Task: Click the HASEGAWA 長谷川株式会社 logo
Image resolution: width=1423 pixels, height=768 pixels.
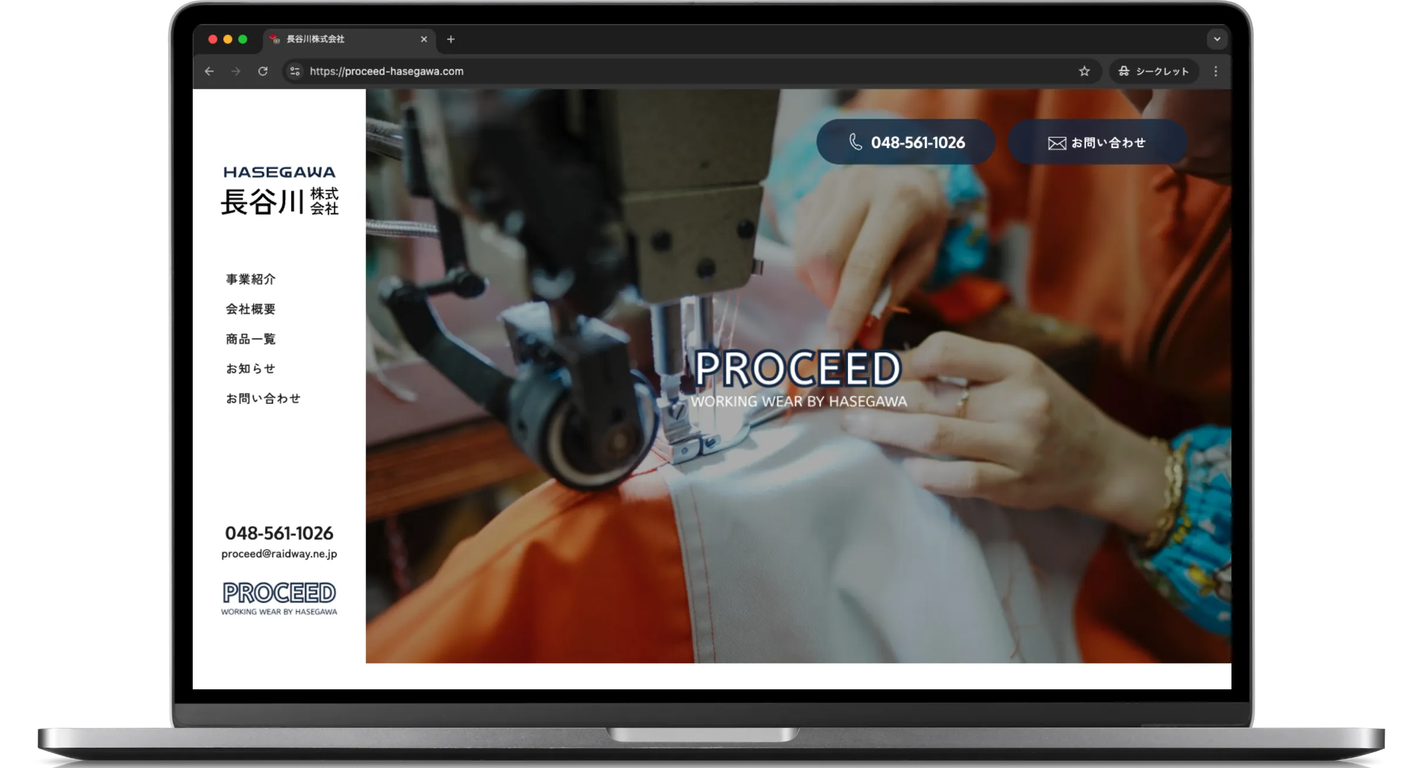Action: point(279,191)
